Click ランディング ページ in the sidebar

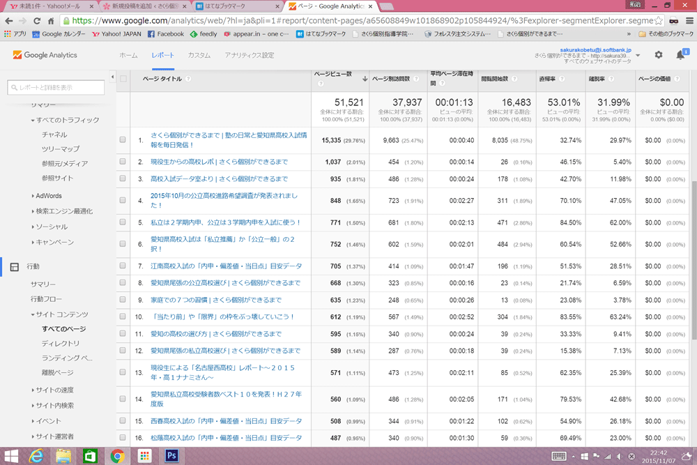[x=67, y=358]
